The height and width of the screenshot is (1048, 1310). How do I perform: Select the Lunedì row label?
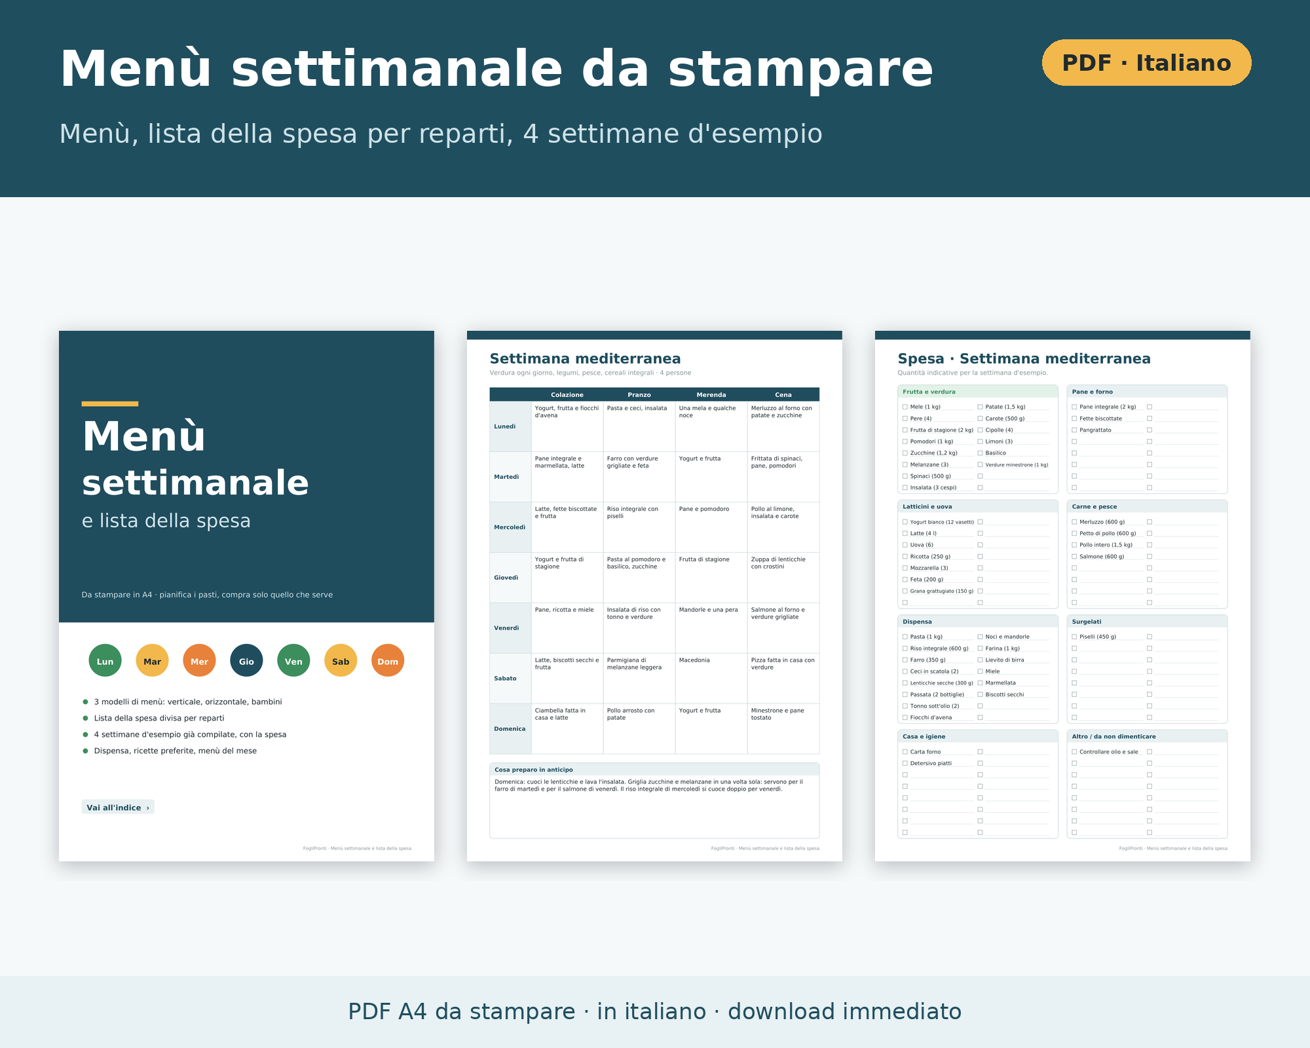[510, 426]
